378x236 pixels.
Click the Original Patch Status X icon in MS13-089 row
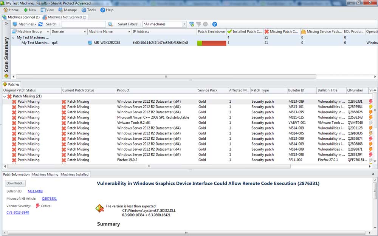coord(14,101)
